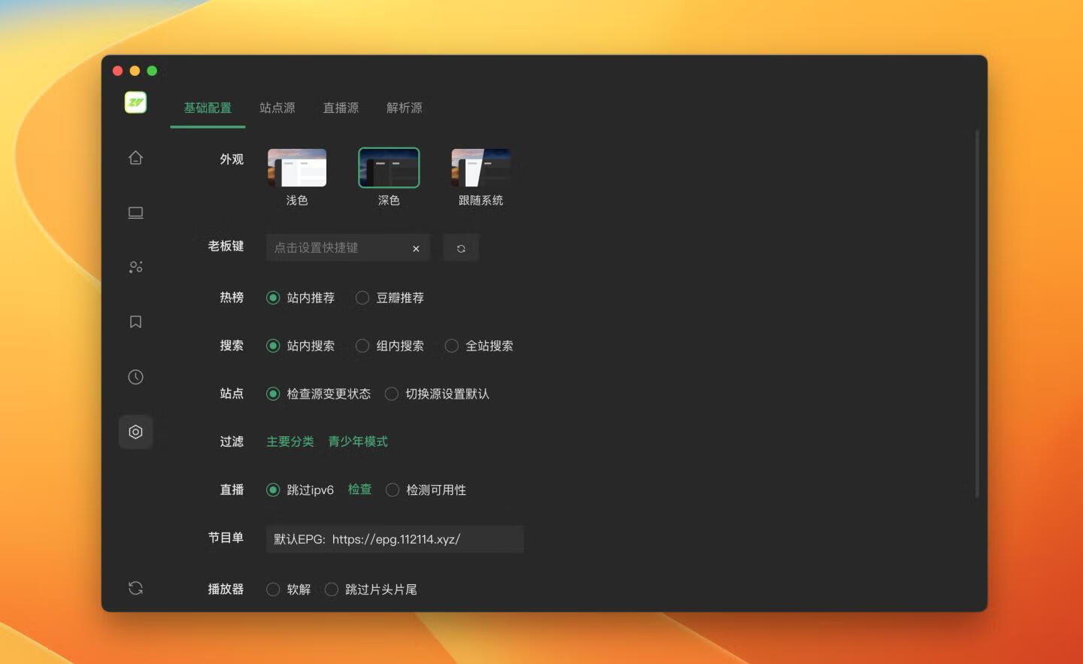Image resolution: width=1083 pixels, height=664 pixels.
Task: Switch to the 直播源 tab
Action: click(341, 108)
